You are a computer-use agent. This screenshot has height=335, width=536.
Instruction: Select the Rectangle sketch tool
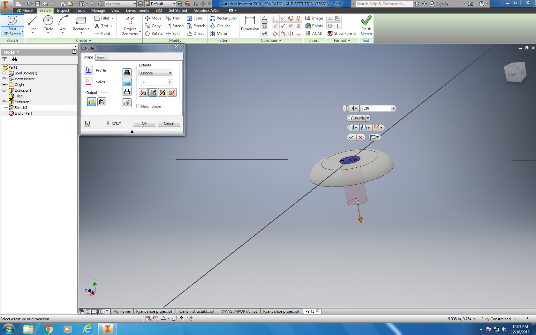(81, 24)
